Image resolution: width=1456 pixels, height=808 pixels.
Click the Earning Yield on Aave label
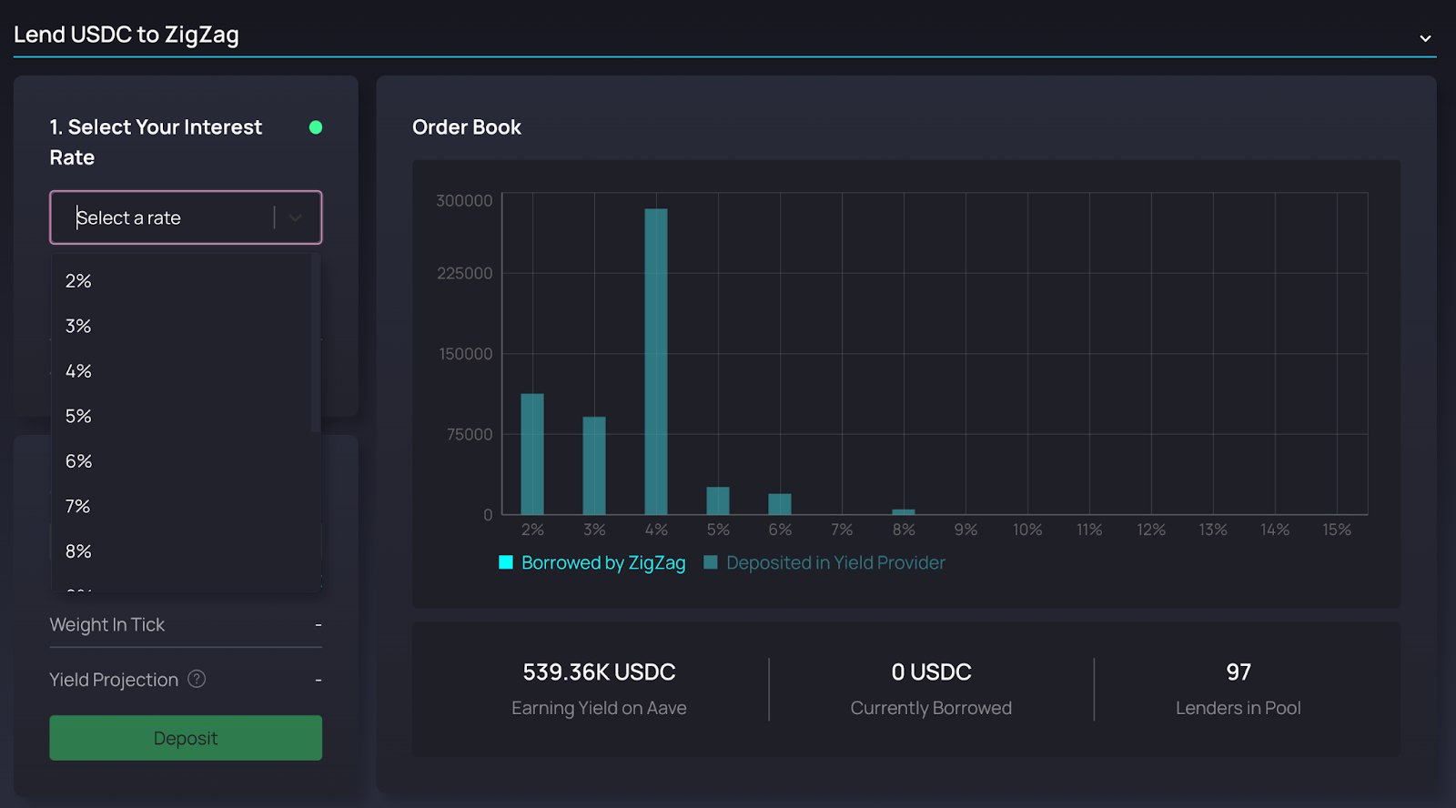click(599, 708)
